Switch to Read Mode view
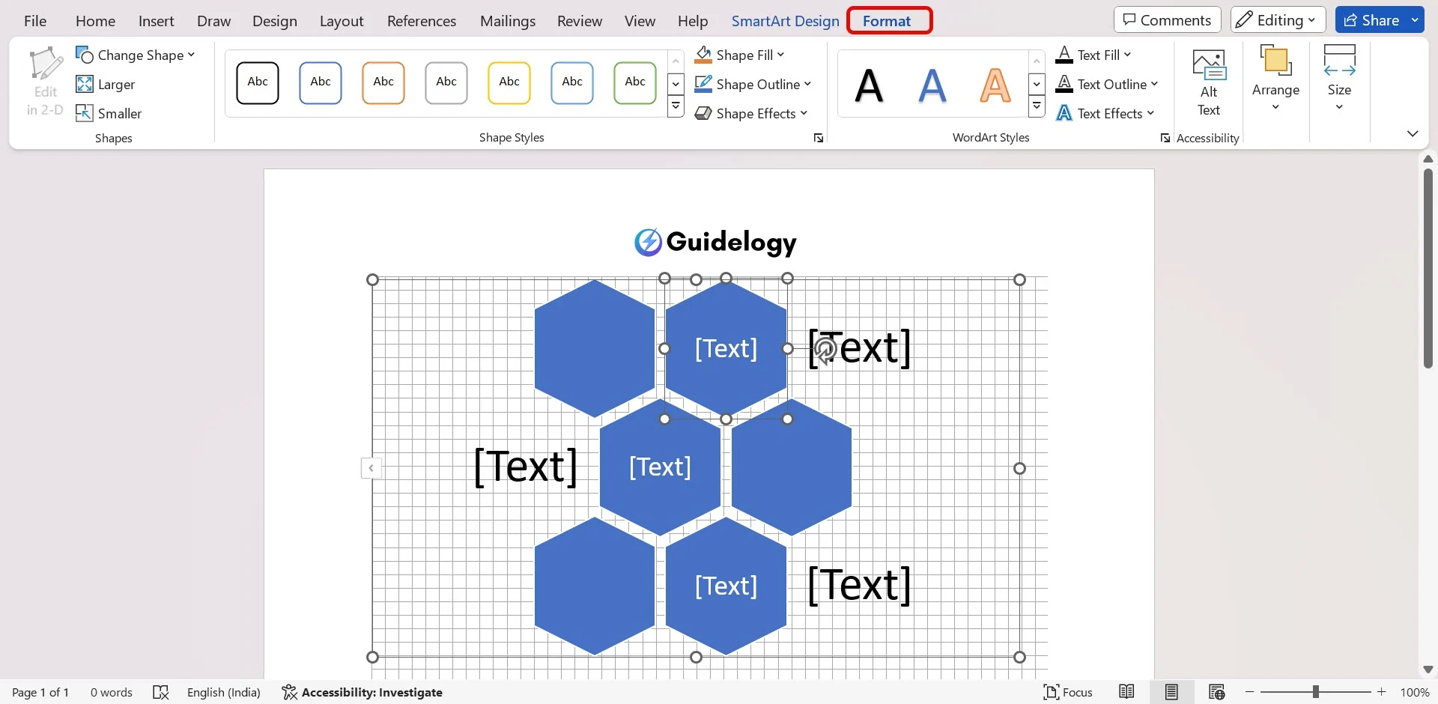This screenshot has height=704, width=1438. (1126, 692)
